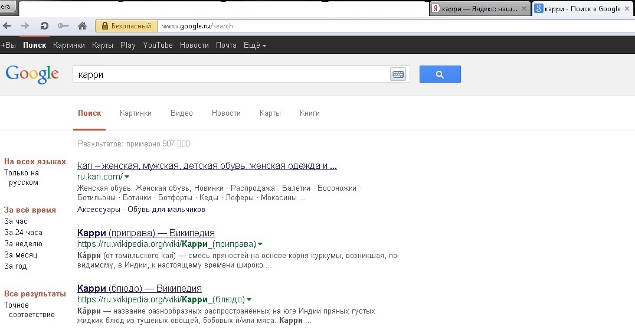This screenshot has width=635, height=336.
Task: Open Play in the black Google bar
Action: click(x=127, y=45)
